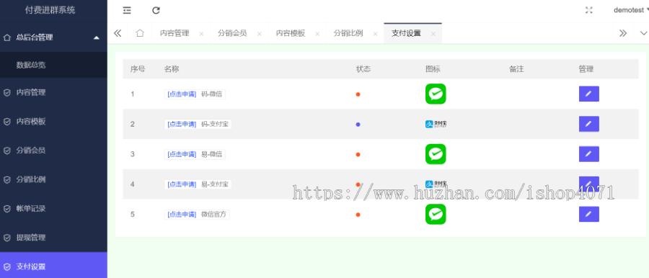The width and height of the screenshot is (649, 278).
Task: Close the 内容模板 tab
Action: pos(317,35)
